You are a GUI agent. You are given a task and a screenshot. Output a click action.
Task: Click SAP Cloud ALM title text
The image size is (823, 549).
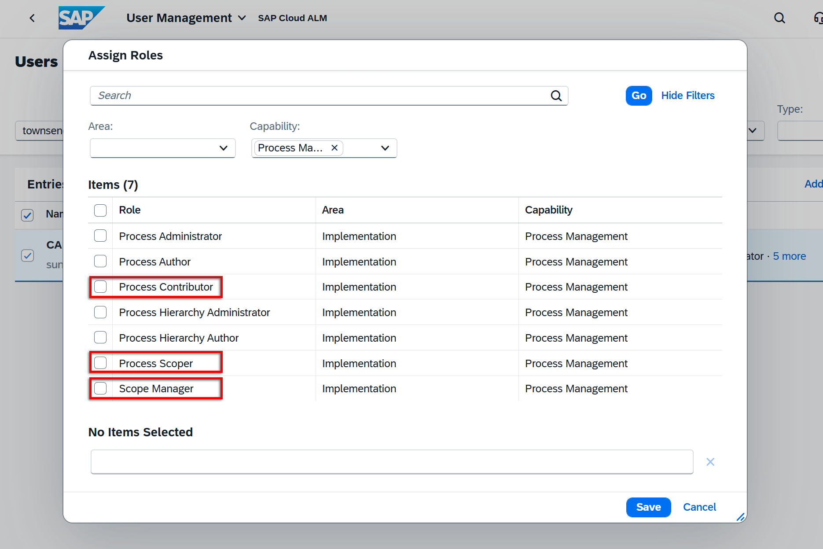[x=292, y=18]
